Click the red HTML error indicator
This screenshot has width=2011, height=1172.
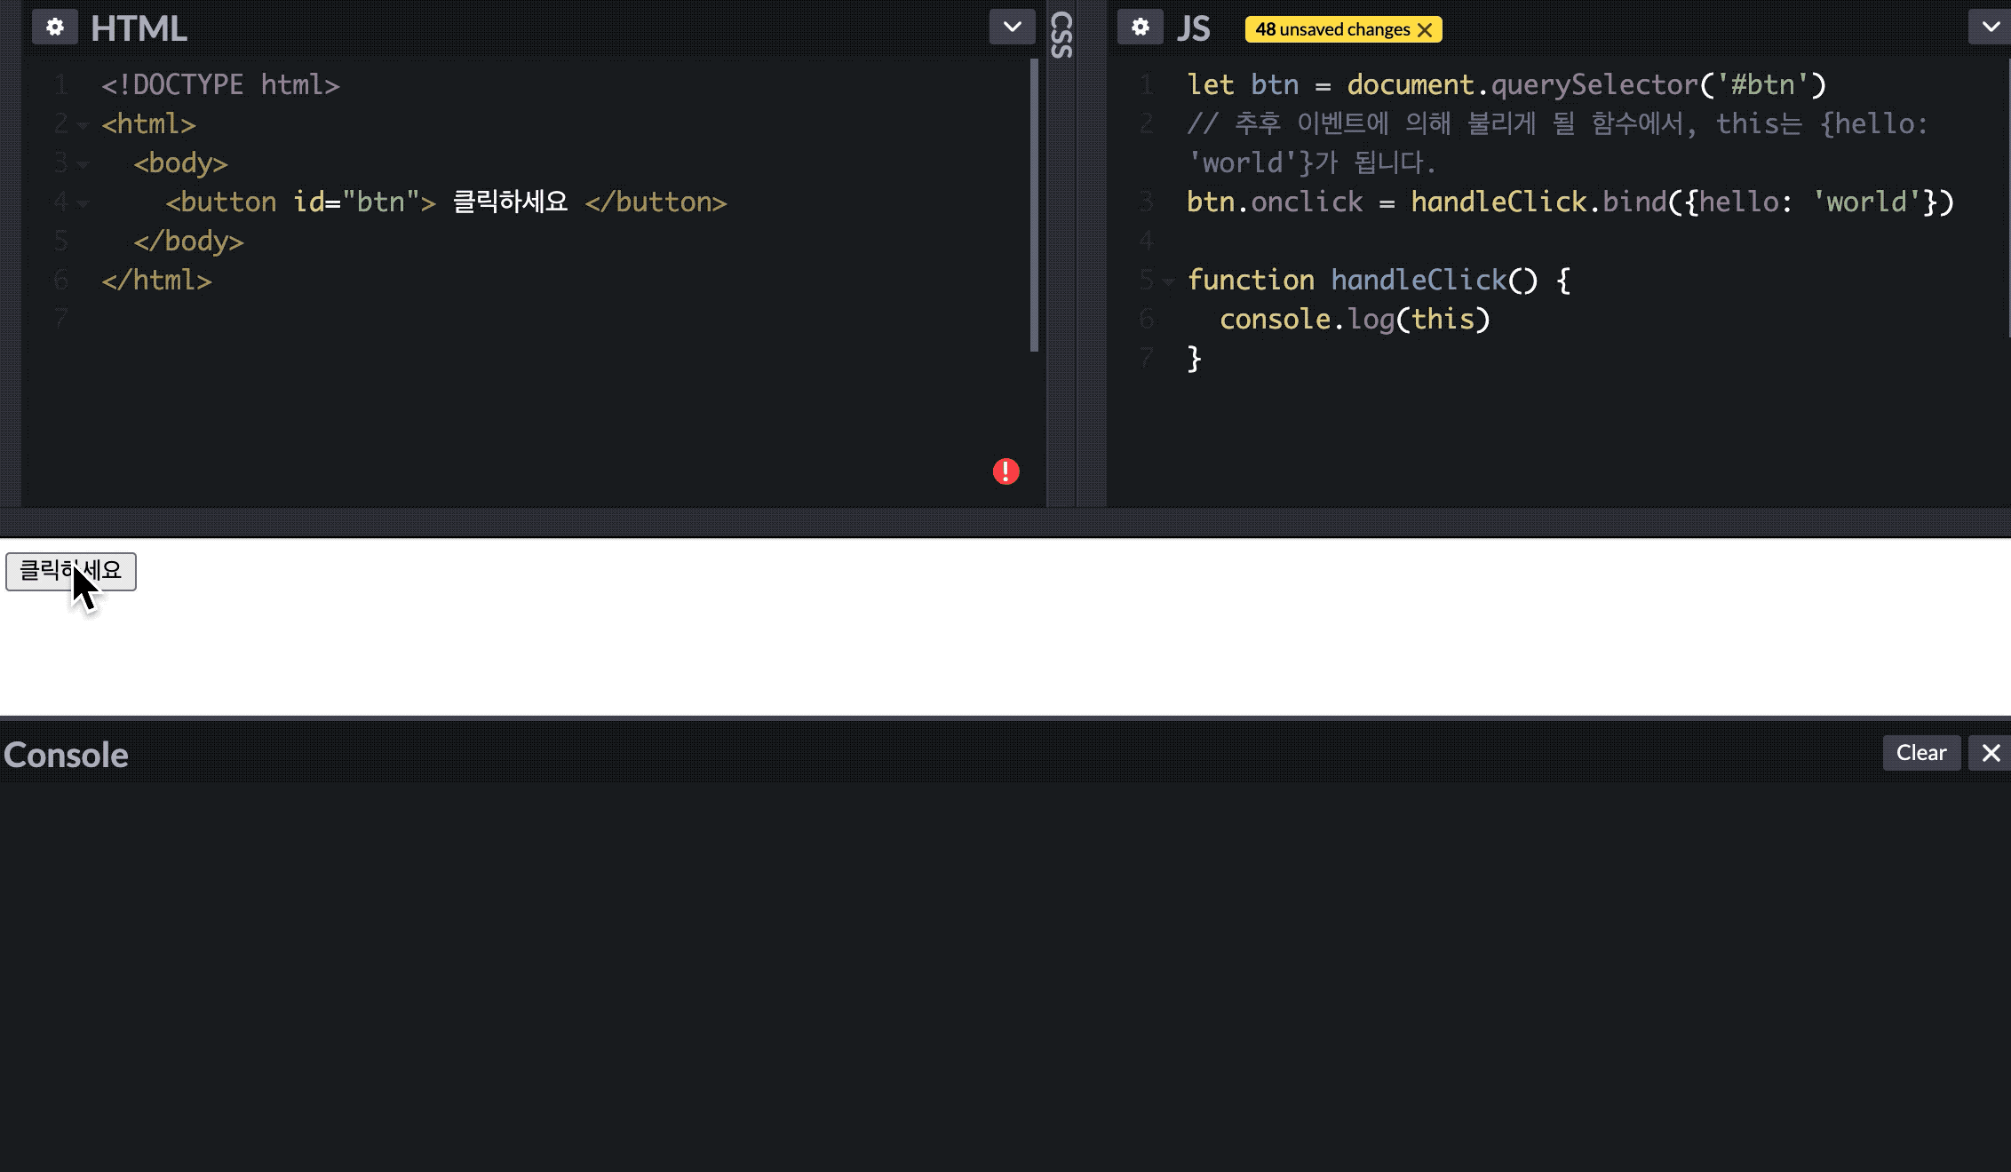pyautogui.click(x=1005, y=471)
